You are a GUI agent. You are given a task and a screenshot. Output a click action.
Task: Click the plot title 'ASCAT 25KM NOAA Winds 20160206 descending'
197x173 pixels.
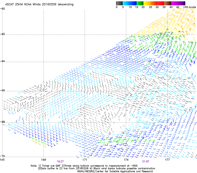click(39, 4)
